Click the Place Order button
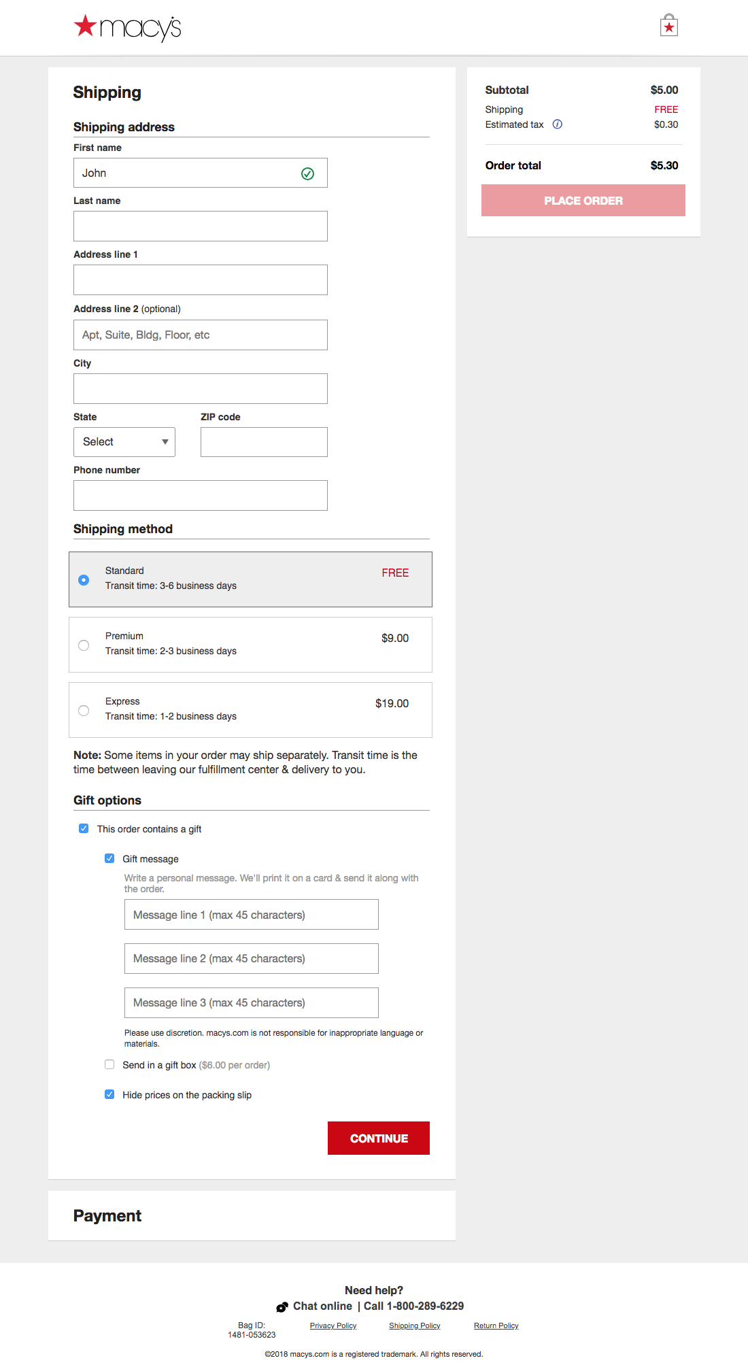748x1369 pixels. (x=583, y=201)
